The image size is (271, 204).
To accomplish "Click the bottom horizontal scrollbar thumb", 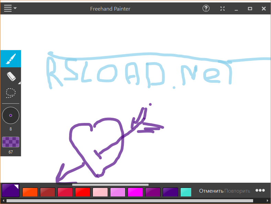I will coord(130,201).
